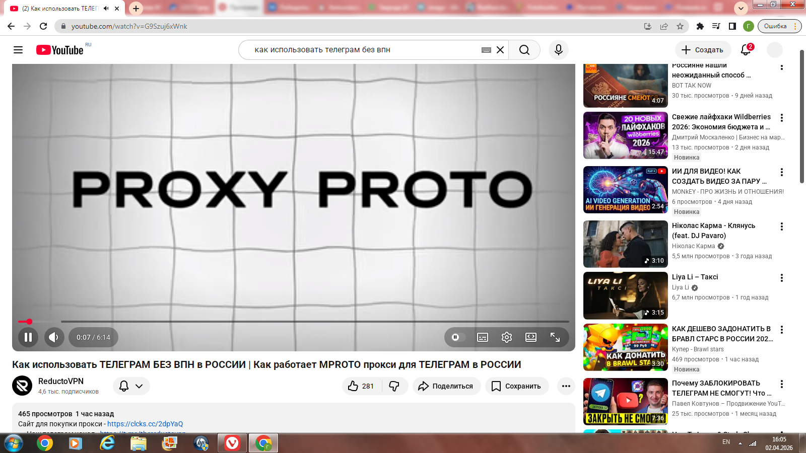Open YouTube notifications bell
This screenshot has width=806, height=453.
[746, 50]
